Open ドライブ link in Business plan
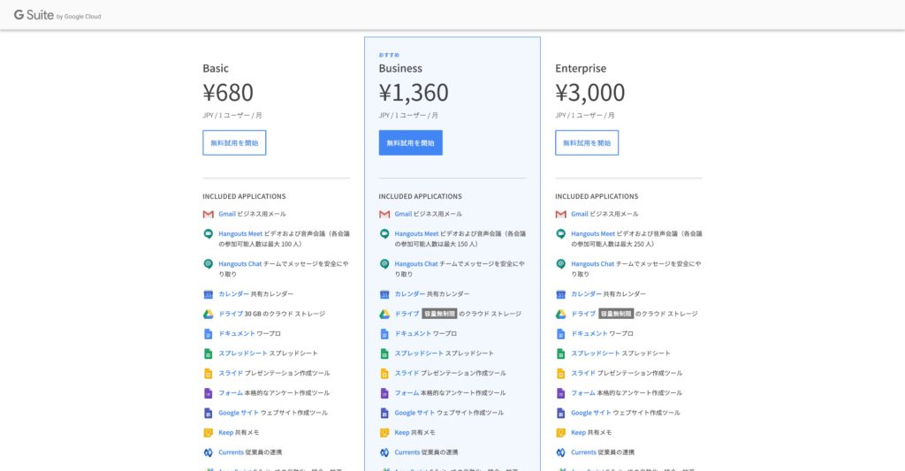This screenshot has width=905, height=471. pos(407,314)
